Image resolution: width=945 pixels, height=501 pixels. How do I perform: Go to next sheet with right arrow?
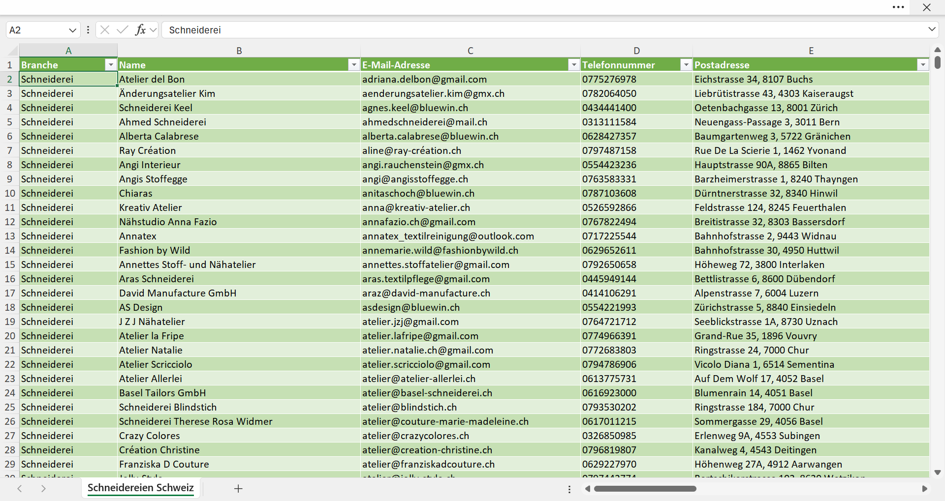[x=43, y=489]
